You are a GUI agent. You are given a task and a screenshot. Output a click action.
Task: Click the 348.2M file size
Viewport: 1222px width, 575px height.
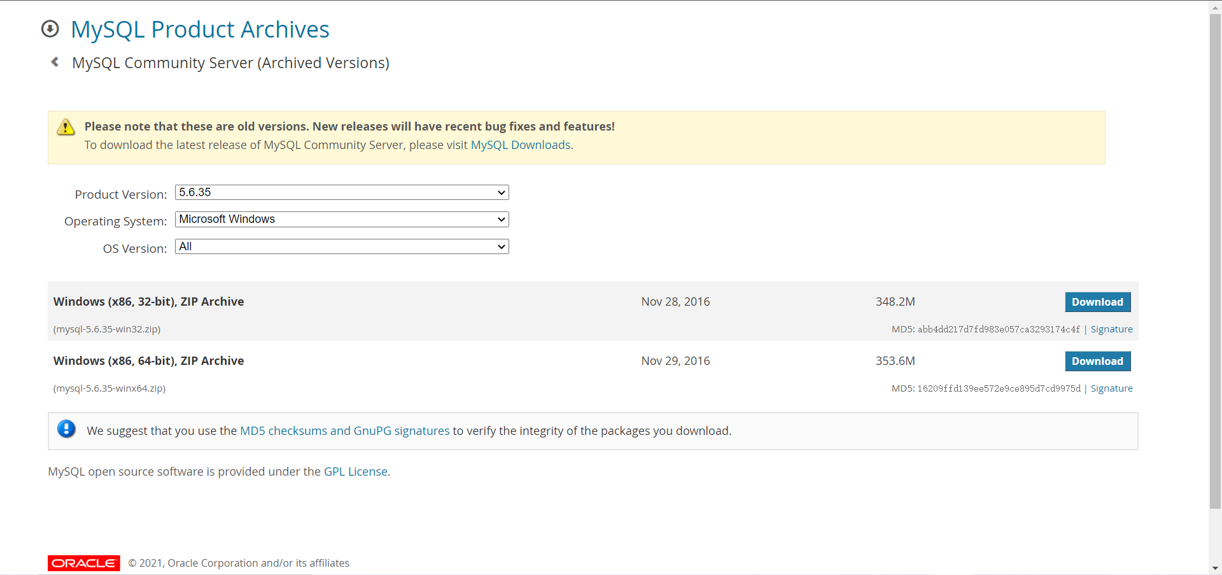[x=895, y=302]
